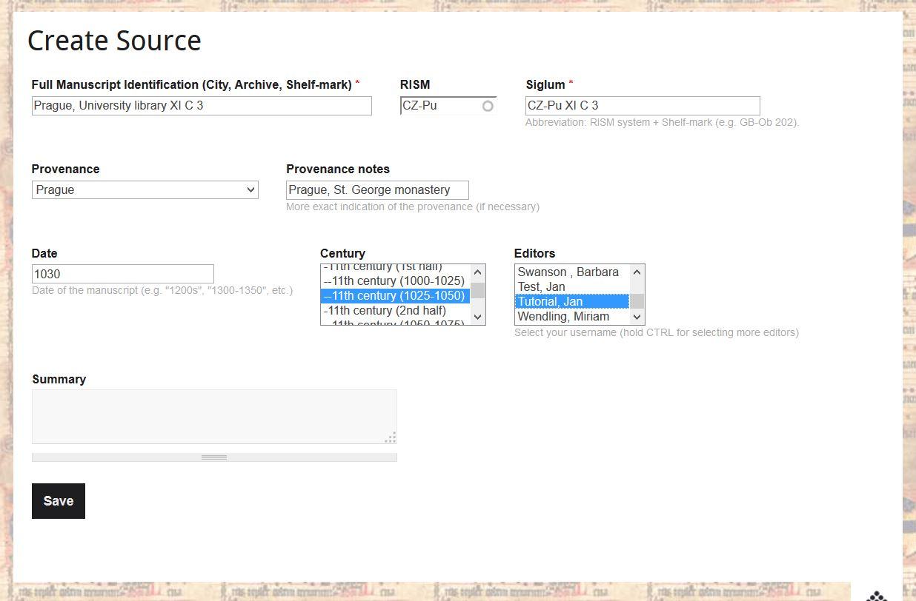Viewport: 916px width, 601px height.
Task: Click into the Date field
Action: [122, 274]
